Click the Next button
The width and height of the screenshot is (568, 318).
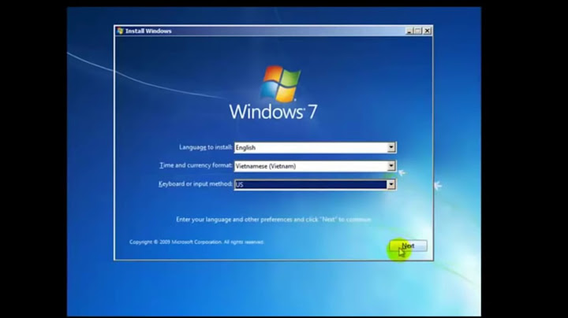(x=409, y=246)
